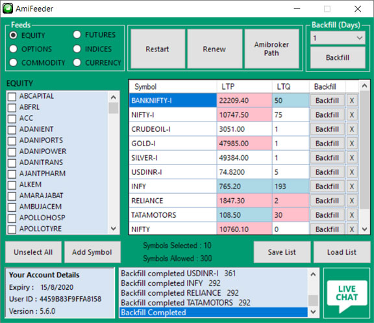Tick the ACC checkbox

click(12, 119)
